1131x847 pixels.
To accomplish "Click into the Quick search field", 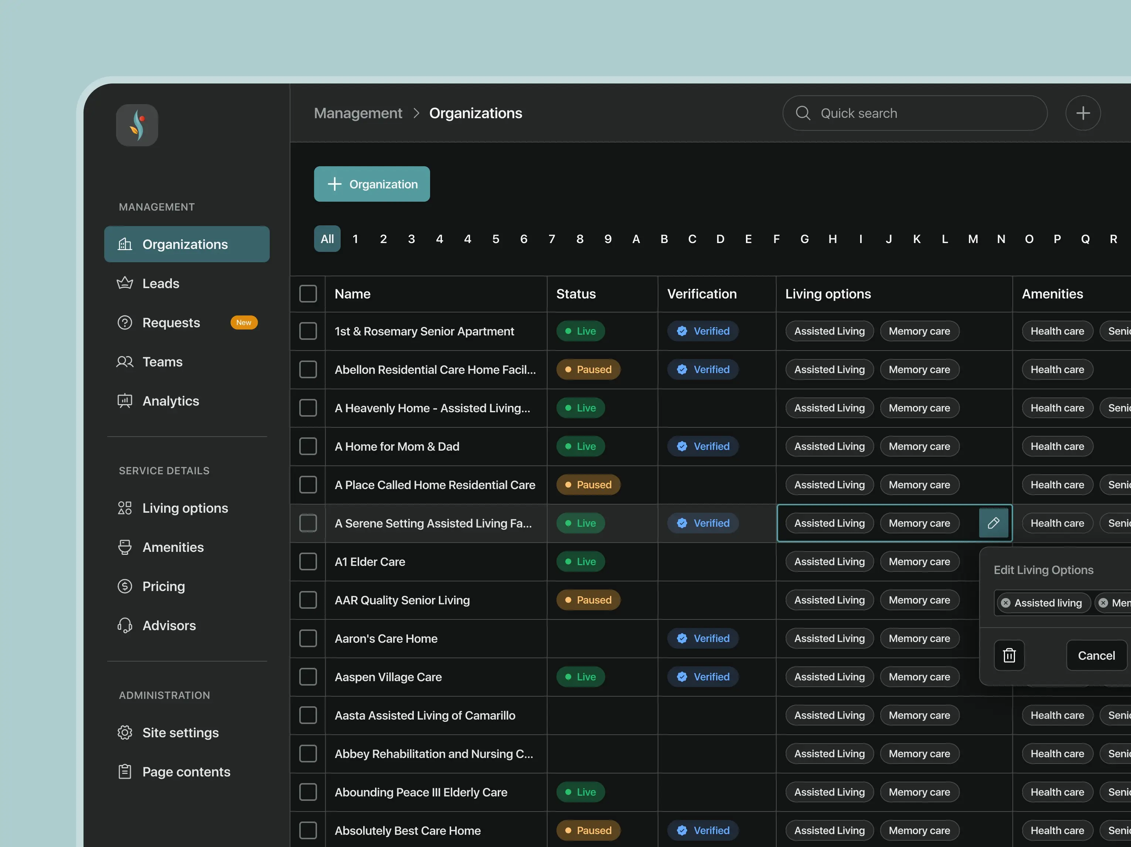I will (x=915, y=113).
